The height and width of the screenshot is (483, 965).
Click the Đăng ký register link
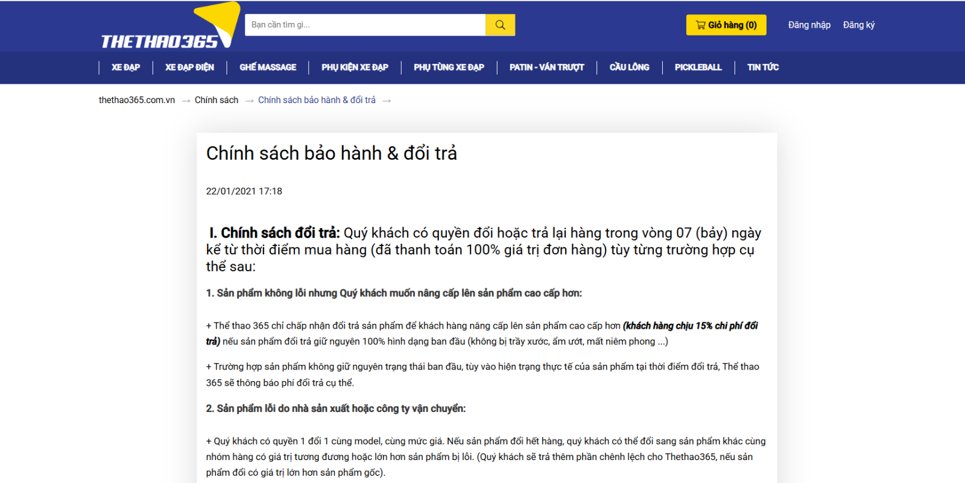click(858, 25)
